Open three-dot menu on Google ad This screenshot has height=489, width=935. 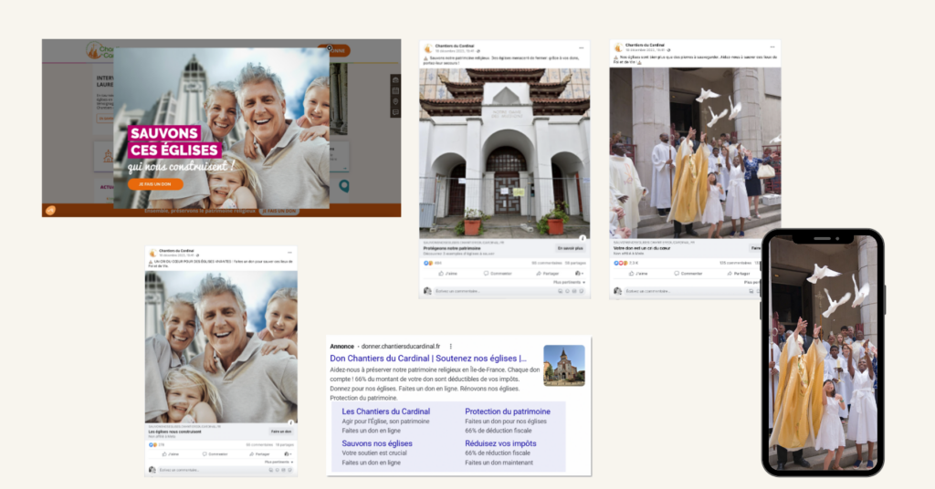tap(450, 347)
